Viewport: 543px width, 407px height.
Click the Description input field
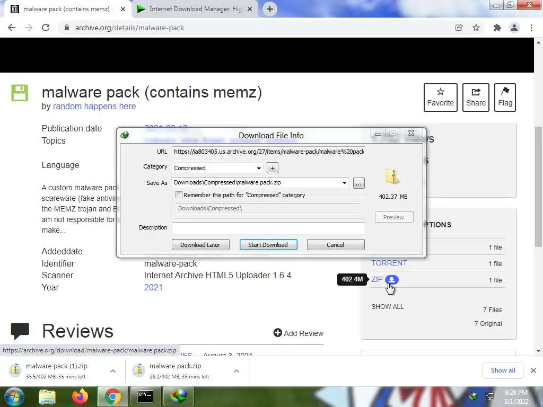click(268, 228)
